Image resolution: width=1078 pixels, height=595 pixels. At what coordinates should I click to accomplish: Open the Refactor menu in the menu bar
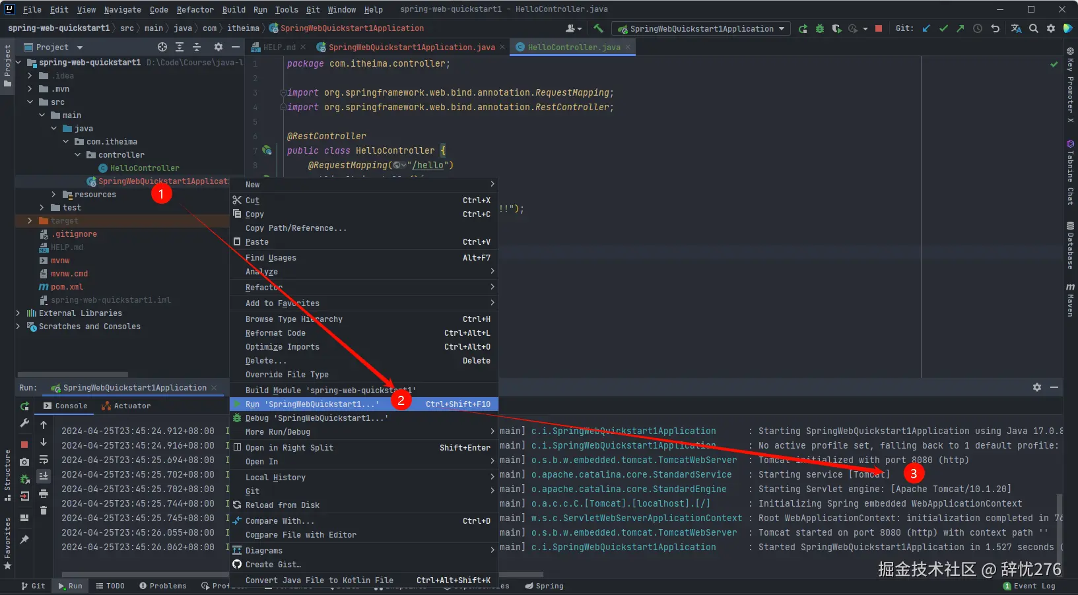tap(195, 9)
